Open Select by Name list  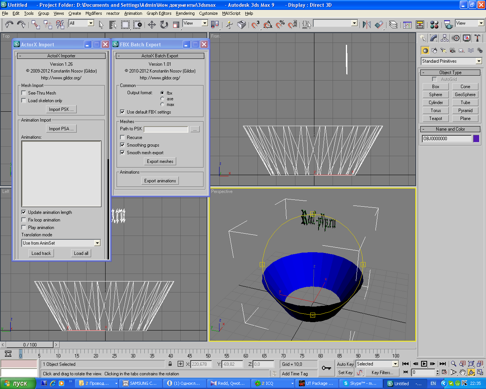pyautogui.click(x=113, y=25)
